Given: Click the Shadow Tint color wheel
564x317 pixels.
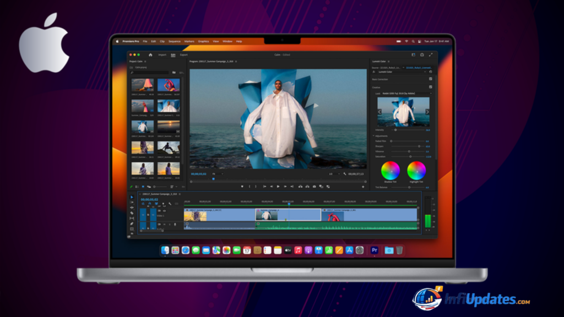Looking at the screenshot, I should point(391,170).
